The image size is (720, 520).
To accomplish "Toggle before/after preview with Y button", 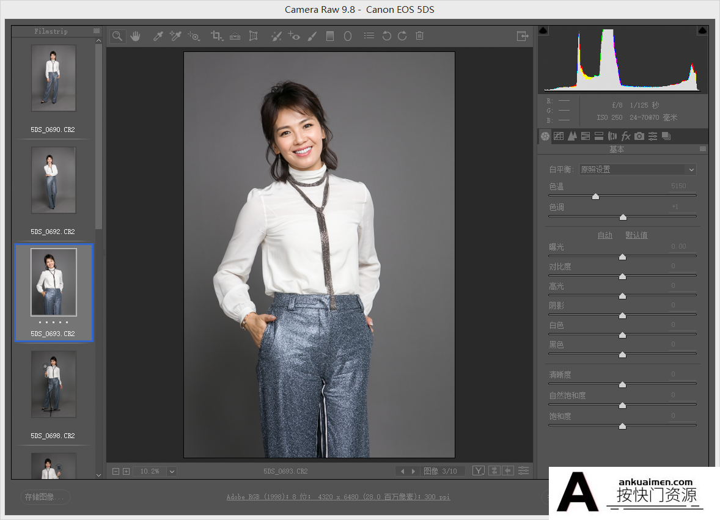I will coord(479,471).
